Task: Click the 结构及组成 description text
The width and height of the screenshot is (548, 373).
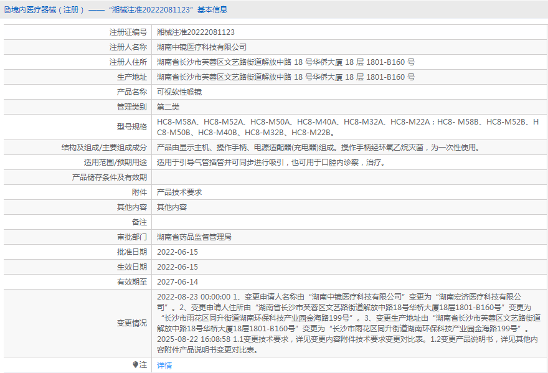Action: point(319,147)
